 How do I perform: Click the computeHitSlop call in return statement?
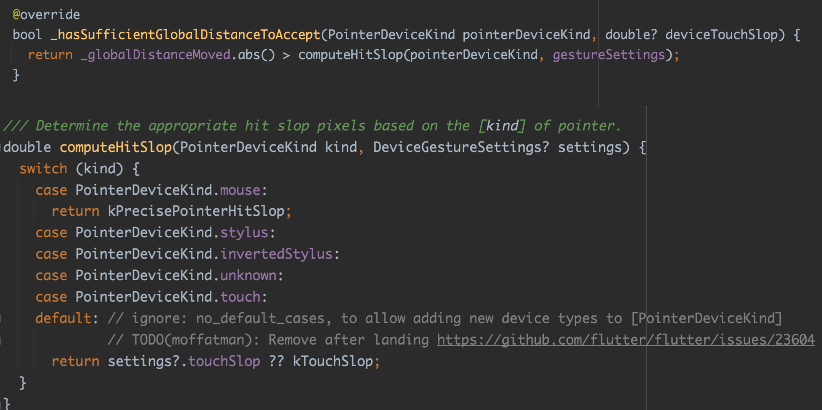click(350, 55)
